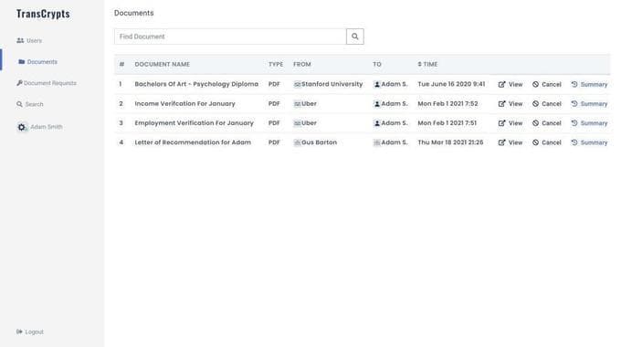
Task: Open Summary for Income Verification row
Action: click(x=589, y=104)
